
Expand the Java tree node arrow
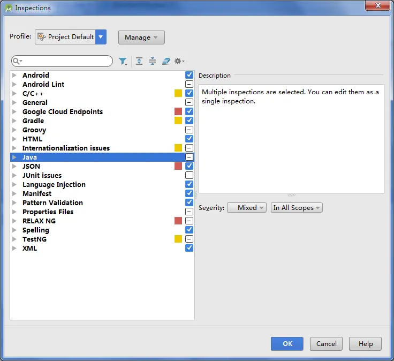tap(14, 157)
